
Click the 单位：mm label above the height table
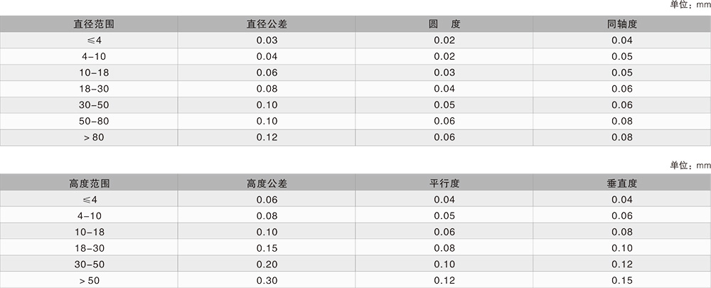point(690,165)
